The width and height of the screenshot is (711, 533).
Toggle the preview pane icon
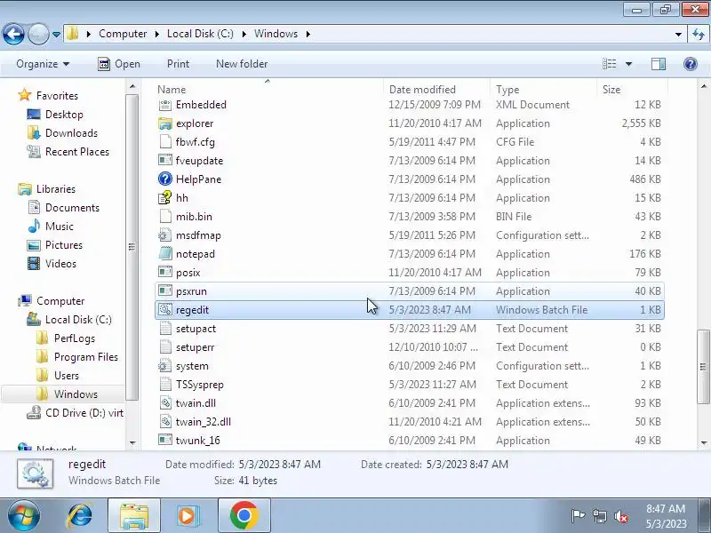pyautogui.click(x=659, y=64)
